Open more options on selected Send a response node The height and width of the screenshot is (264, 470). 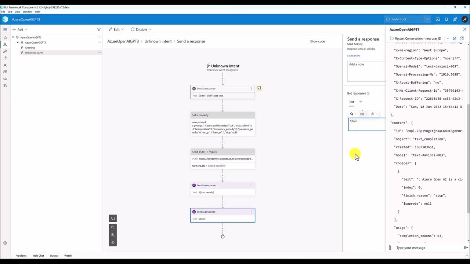click(252, 212)
